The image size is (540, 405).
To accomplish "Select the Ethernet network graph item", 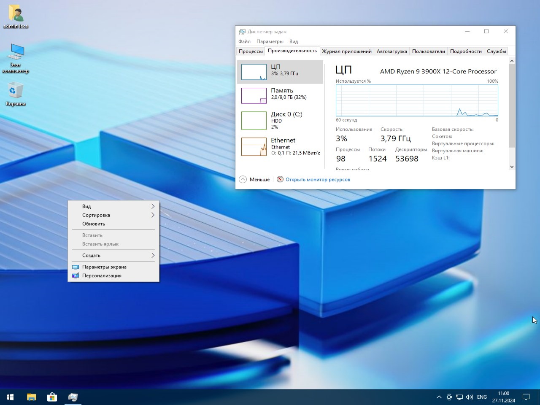I will [254, 146].
